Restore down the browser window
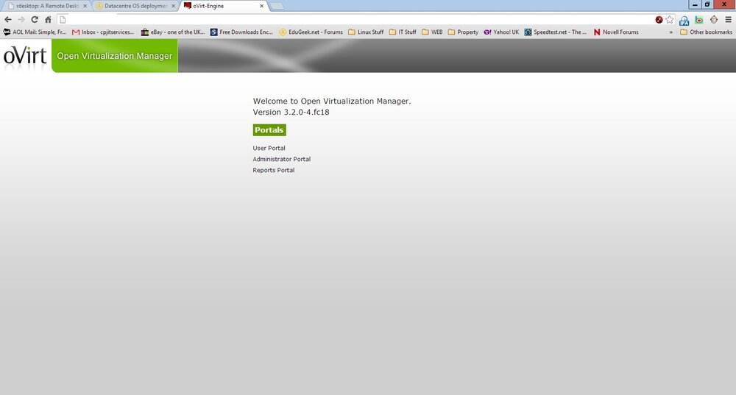 click(707, 4)
